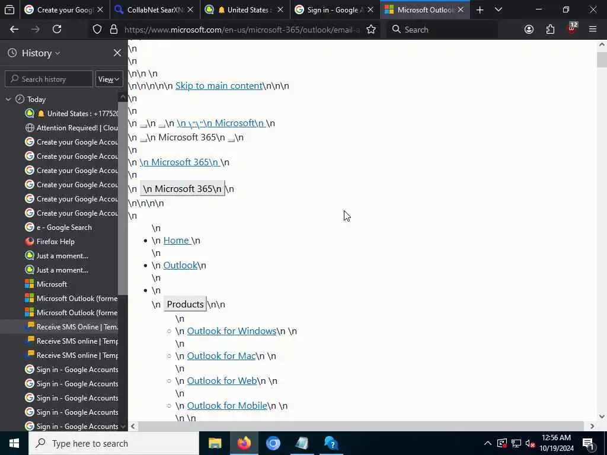Open history entry 'United States : +177520'

point(71,114)
